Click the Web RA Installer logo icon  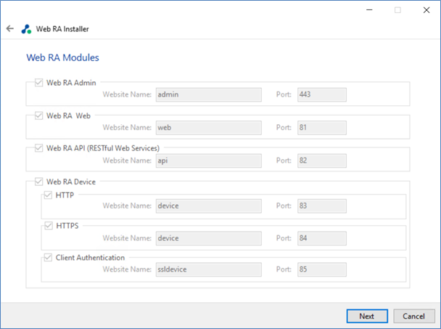click(x=26, y=29)
